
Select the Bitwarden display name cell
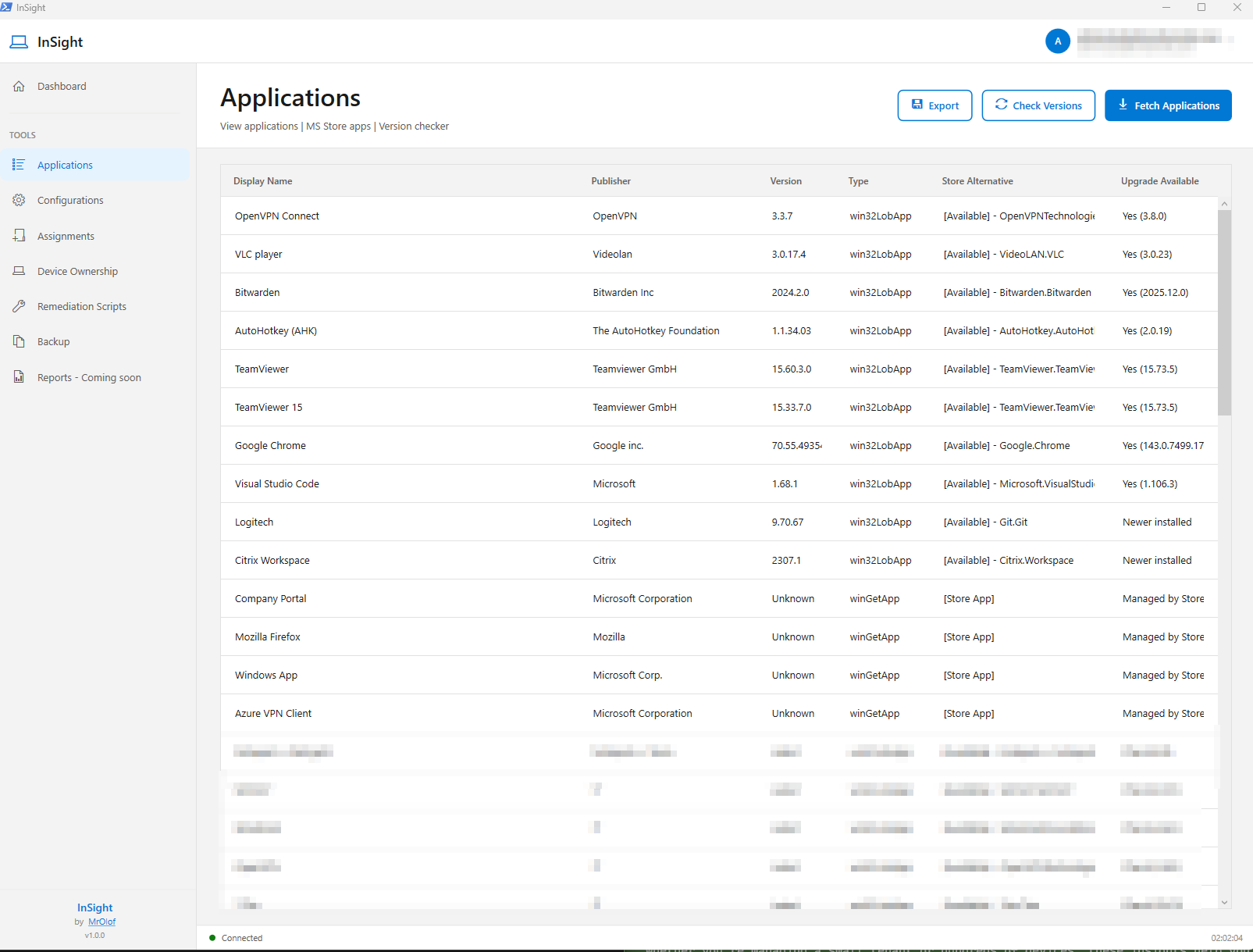pos(257,293)
